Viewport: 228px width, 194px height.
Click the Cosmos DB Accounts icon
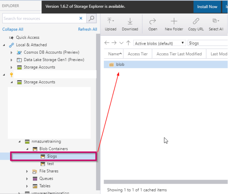(x=19, y=52)
